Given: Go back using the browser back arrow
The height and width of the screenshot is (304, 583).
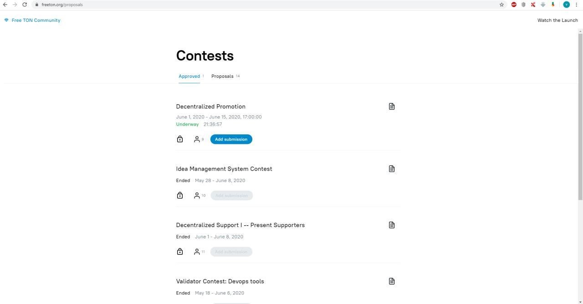Looking at the screenshot, I should click(5, 5).
